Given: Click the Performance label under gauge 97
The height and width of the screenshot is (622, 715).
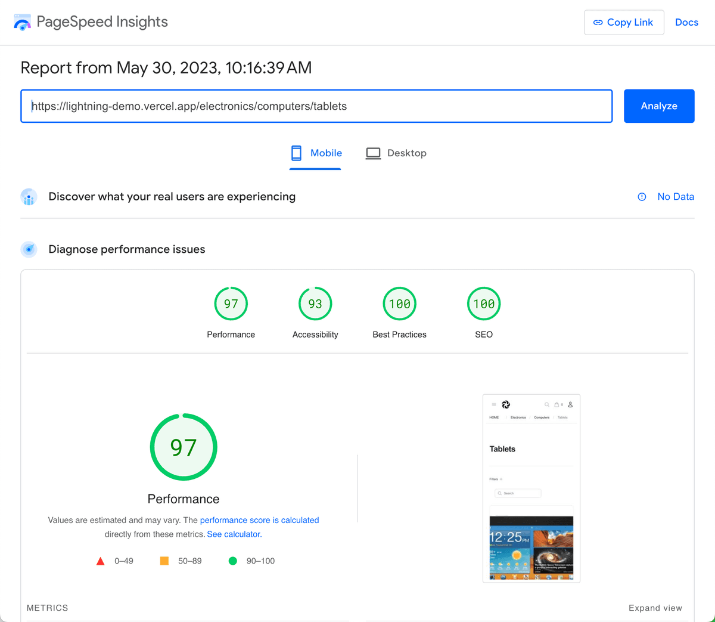Looking at the screenshot, I should (x=231, y=335).
